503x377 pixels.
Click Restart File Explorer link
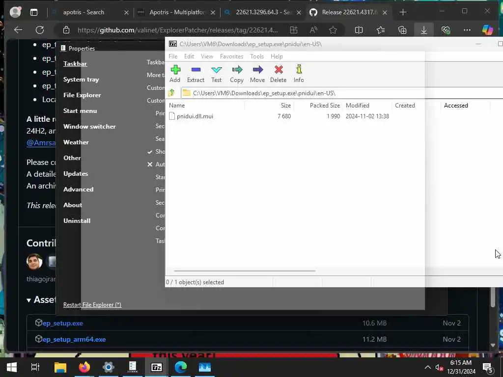92,305
